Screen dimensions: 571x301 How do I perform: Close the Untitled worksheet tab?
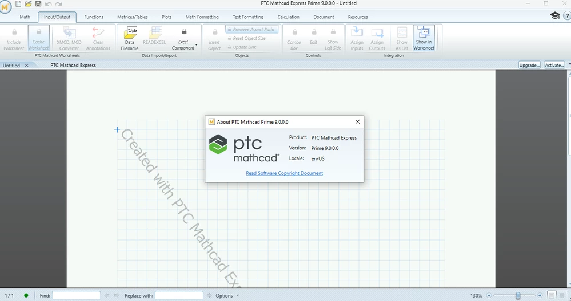(26, 66)
